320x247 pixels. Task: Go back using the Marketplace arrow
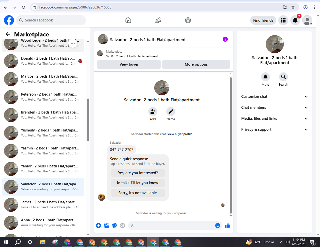click(8, 34)
